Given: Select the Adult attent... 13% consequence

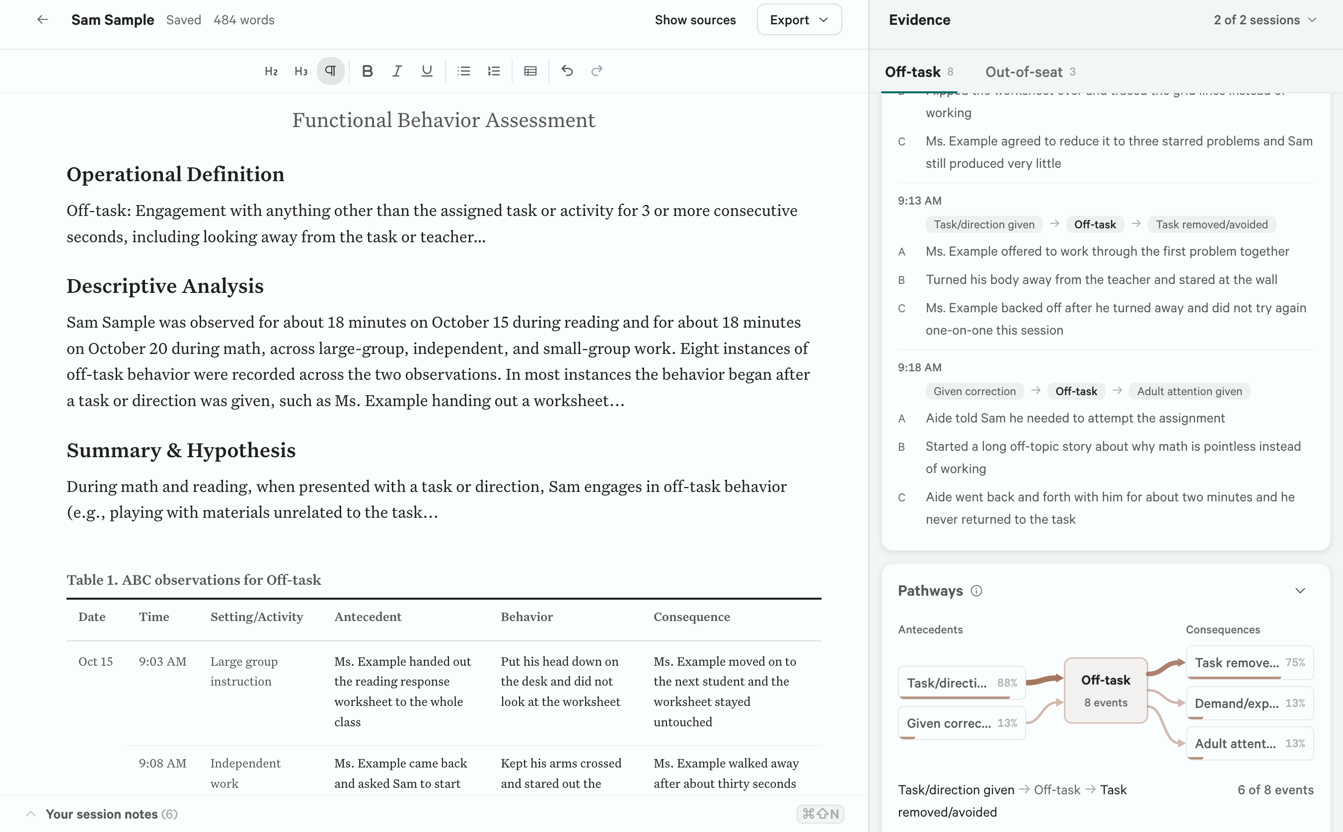Looking at the screenshot, I should 1250,744.
